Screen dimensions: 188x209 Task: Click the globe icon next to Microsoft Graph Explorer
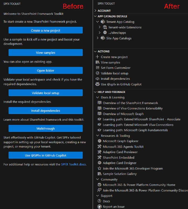coord(100,141)
